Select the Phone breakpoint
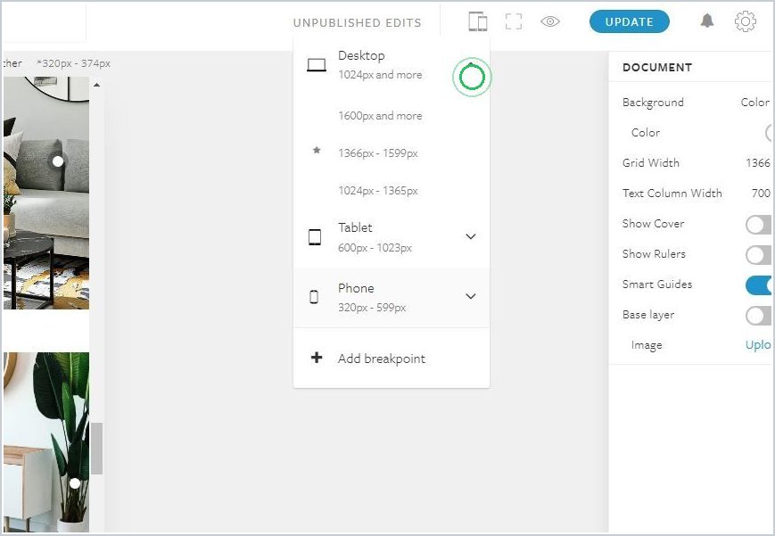The image size is (775, 536). [x=392, y=297]
